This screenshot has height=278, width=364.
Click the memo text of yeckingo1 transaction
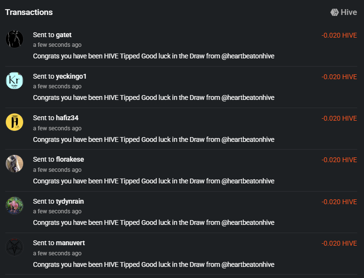click(154, 97)
